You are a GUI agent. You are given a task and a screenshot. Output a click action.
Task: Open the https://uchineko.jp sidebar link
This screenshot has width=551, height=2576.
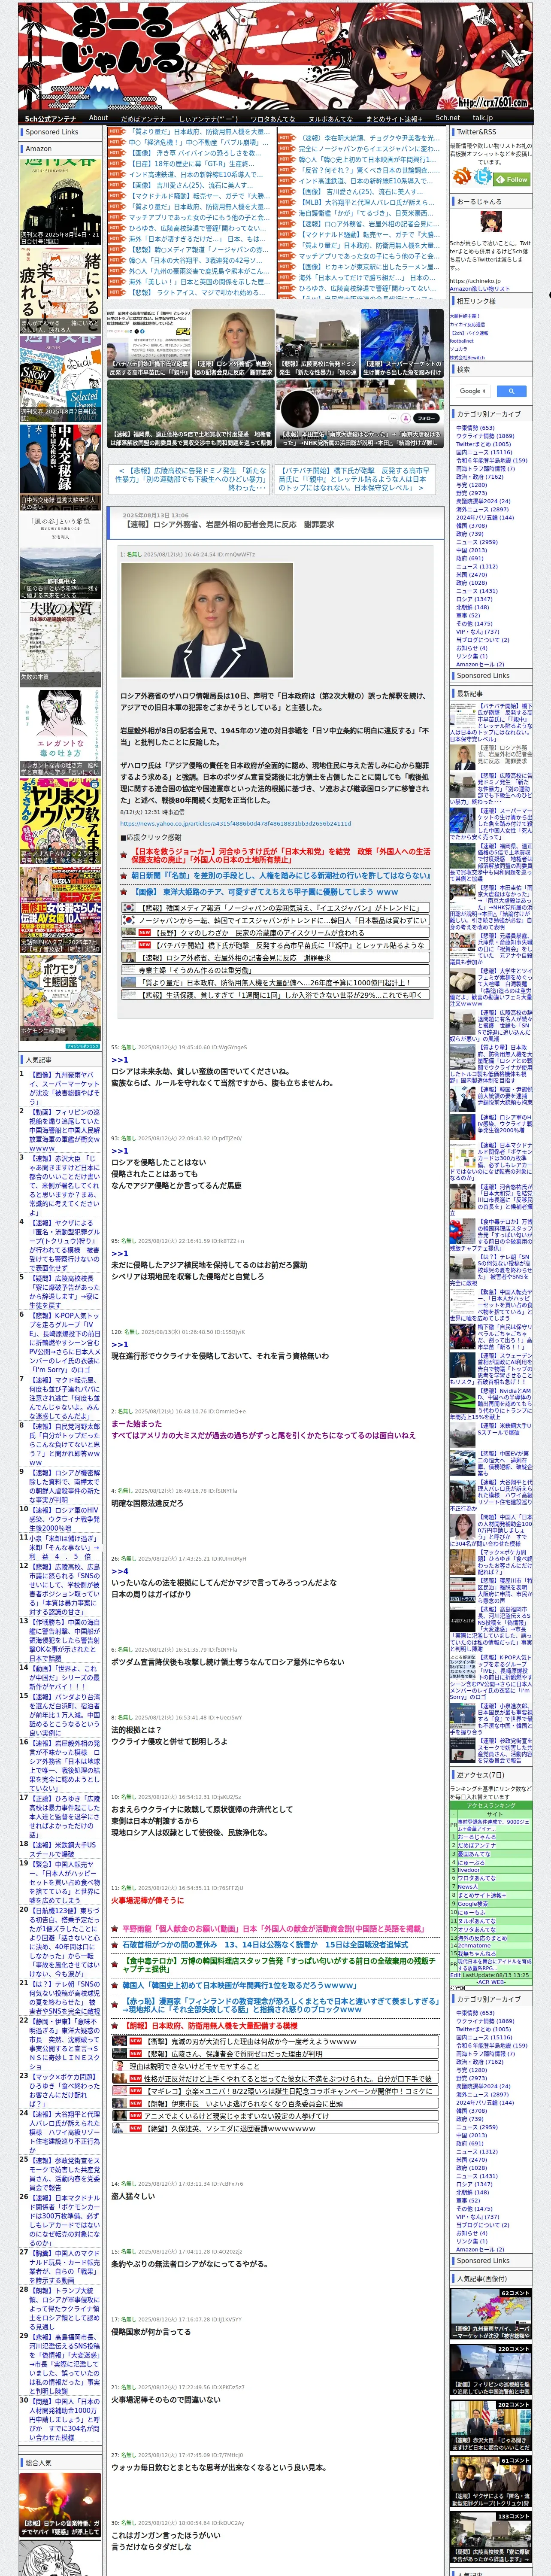click(x=475, y=281)
